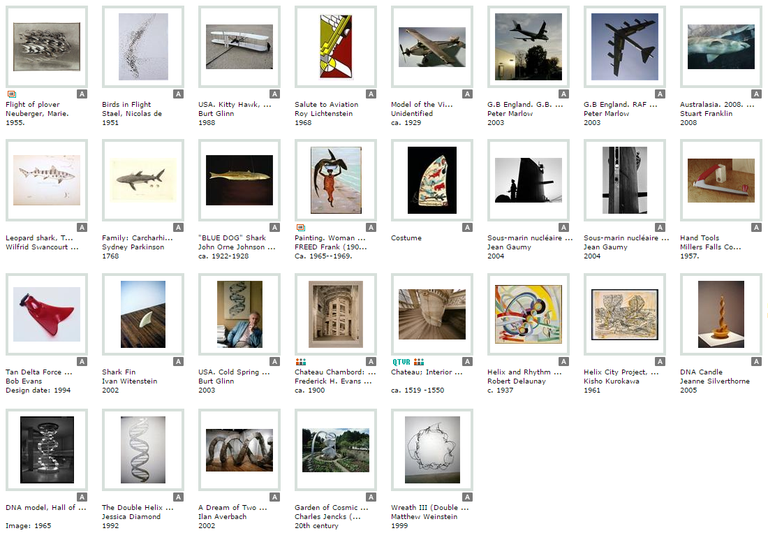Click the people group icon under Chateau Chambord

point(301,362)
